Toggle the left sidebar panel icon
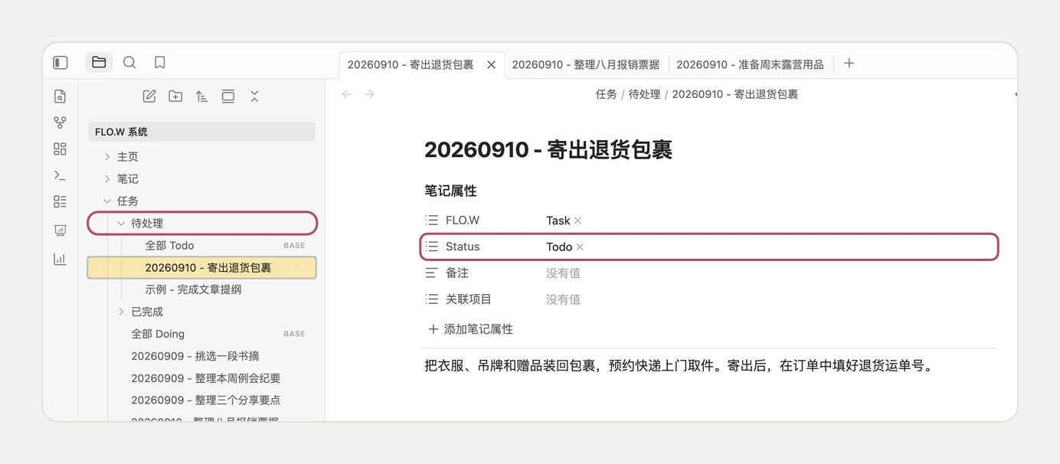This screenshot has width=1060, height=464. [x=61, y=63]
